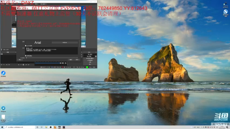Open Edit menu in OBS
Viewport: 230px width, 129px height.
tap(7, 4)
